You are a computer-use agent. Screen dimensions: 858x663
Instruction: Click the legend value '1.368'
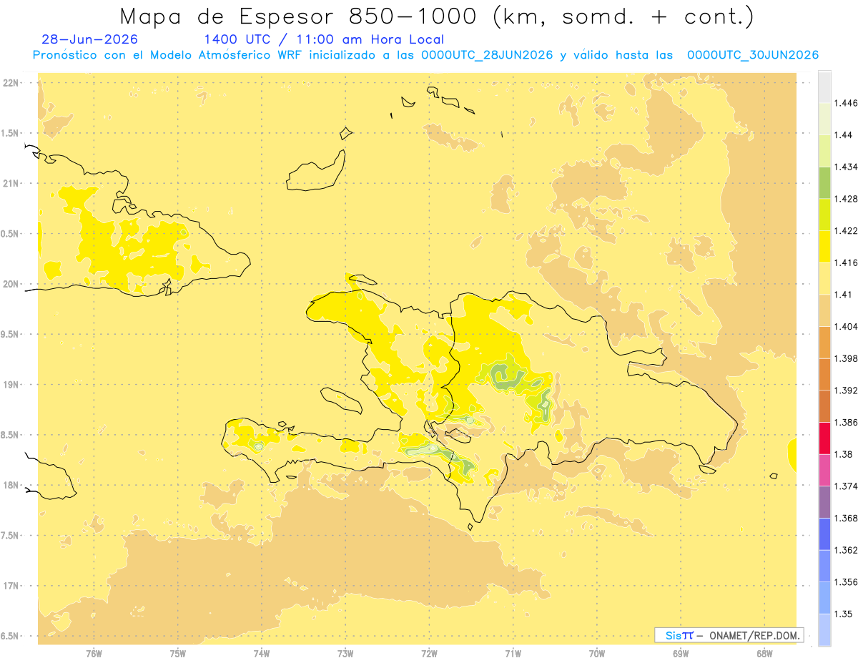846,518
